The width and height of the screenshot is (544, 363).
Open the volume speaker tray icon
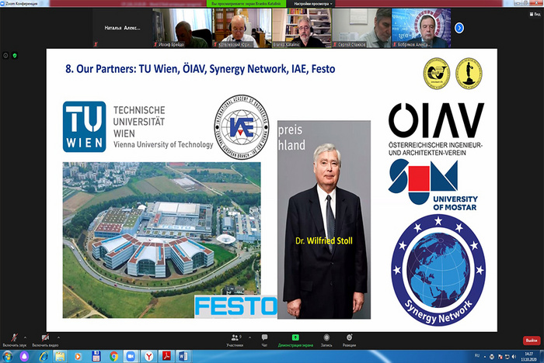(514, 357)
